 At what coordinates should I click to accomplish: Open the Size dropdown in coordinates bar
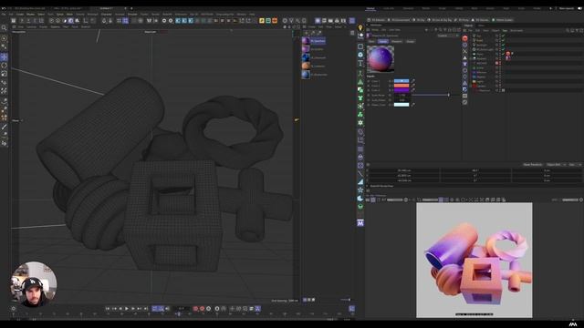click(x=574, y=164)
